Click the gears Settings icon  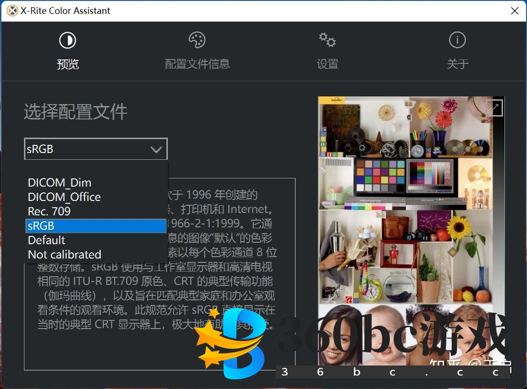pos(328,40)
